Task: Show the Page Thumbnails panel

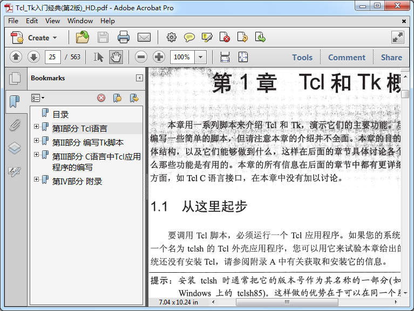Action: 15,78
